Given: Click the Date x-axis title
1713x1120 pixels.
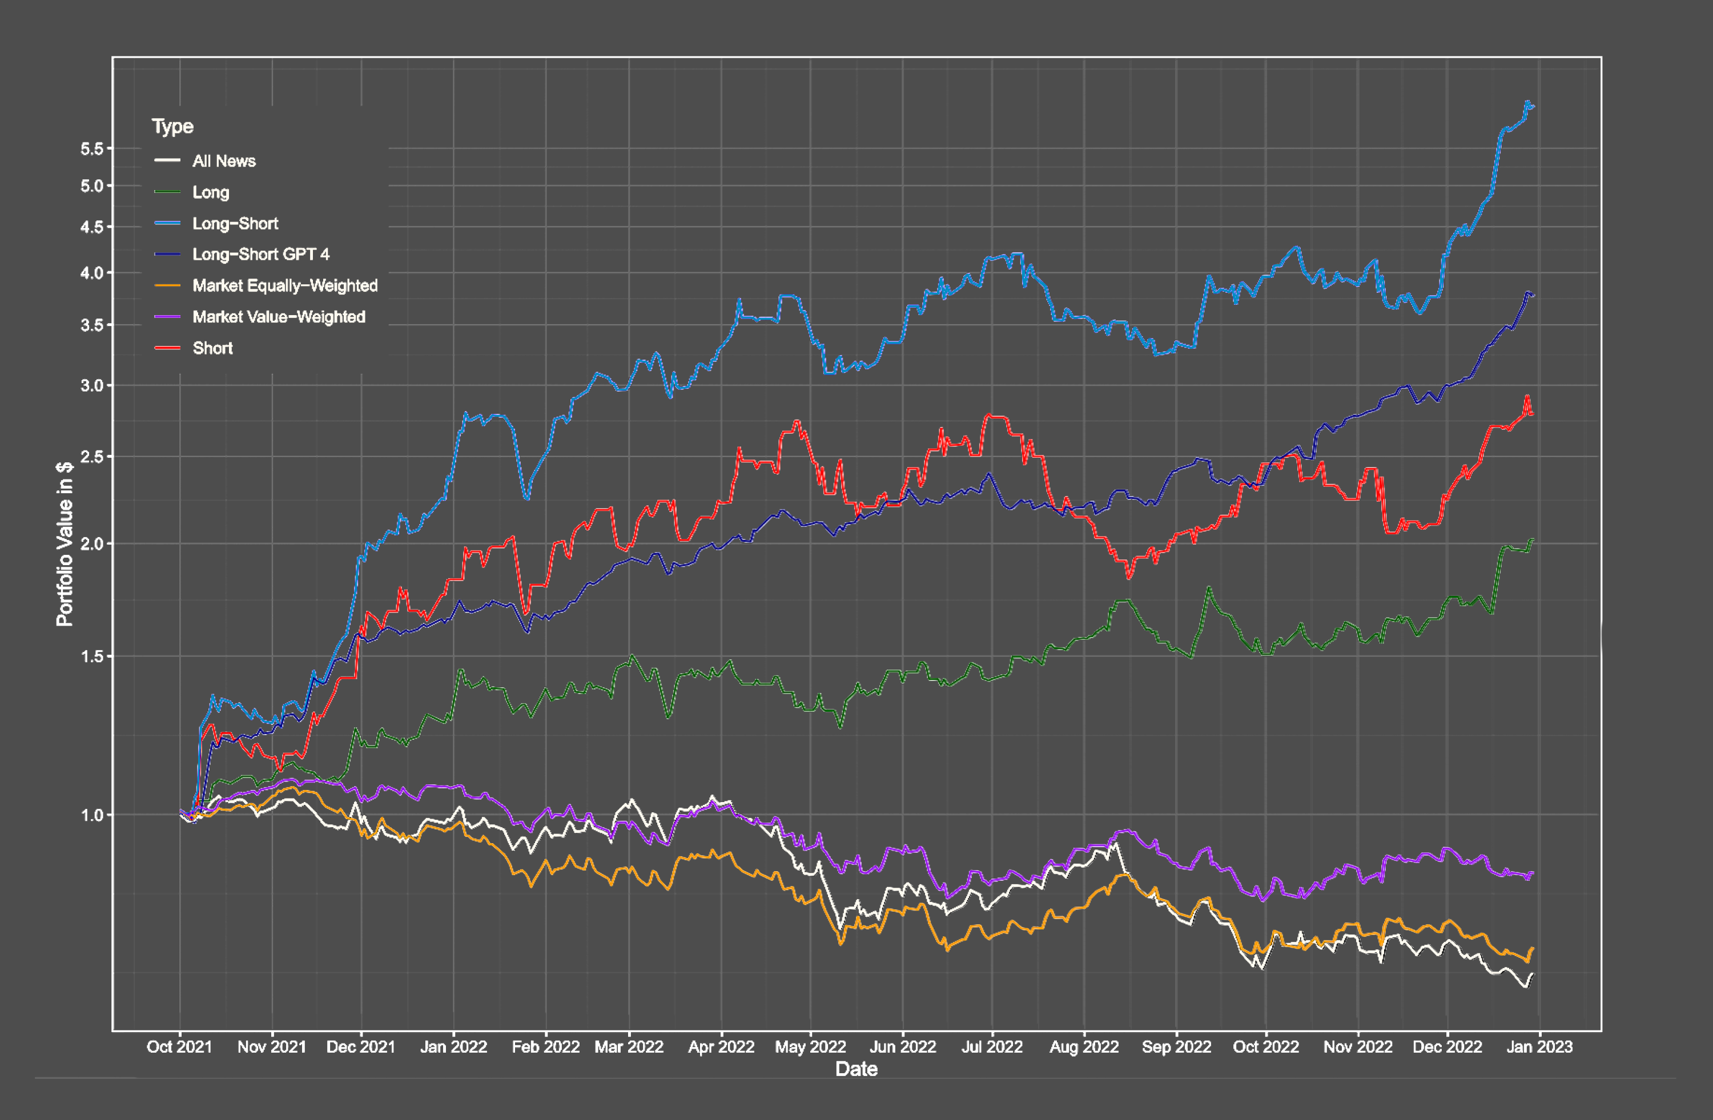Looking at the screenshot, I should point(856,1069).
